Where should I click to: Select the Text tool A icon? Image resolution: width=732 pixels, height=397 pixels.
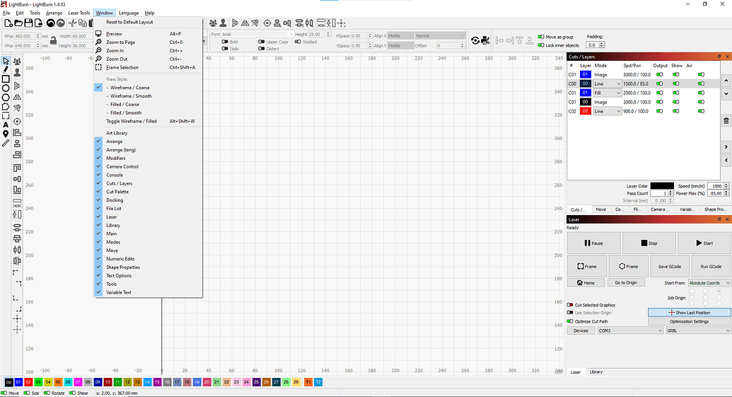(6, 125)
